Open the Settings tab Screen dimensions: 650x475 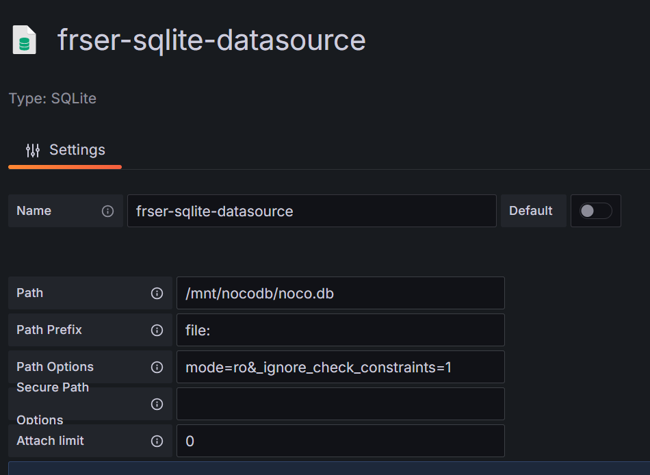(66, 150)
